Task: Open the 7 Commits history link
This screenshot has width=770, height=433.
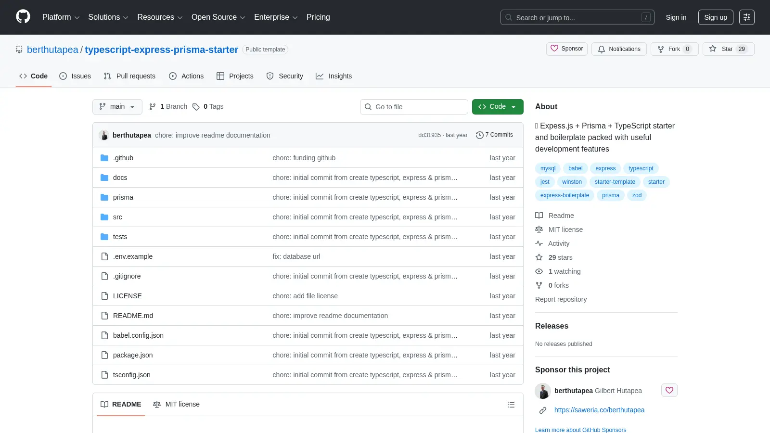Action: [494, 135]
